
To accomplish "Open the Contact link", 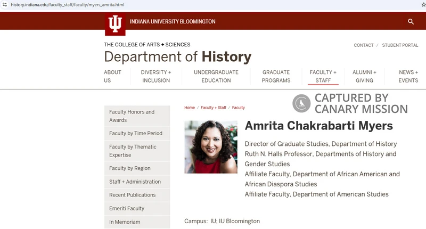I will point(364,45).
